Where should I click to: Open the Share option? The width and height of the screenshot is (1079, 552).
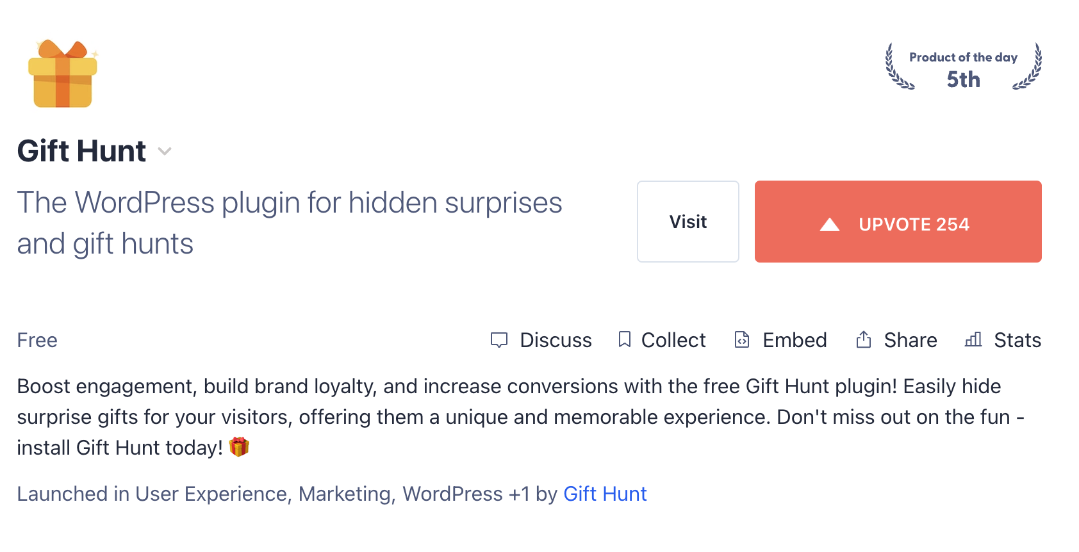click(910, 340)
